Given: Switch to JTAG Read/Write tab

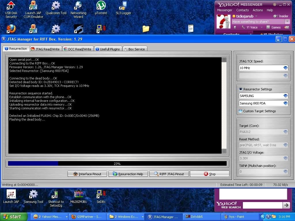Looking at the screenshot, I should 46,49.
